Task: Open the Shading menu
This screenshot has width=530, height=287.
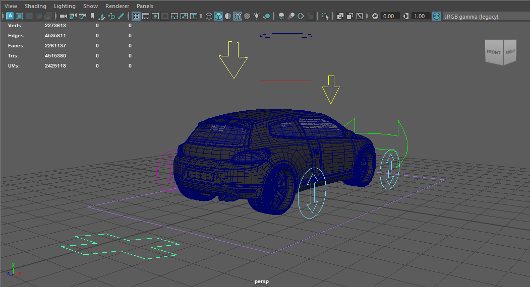Action: 35,6
